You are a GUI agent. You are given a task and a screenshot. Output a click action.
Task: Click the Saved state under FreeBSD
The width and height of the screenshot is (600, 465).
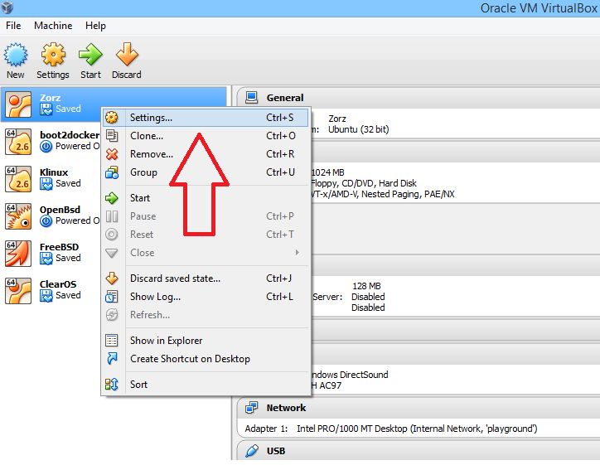click(68, 258)
